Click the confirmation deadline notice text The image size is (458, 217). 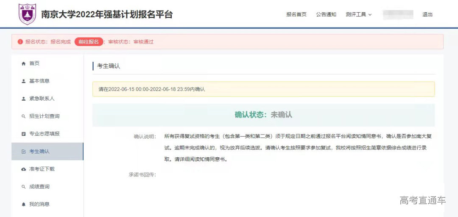point(151,89)
